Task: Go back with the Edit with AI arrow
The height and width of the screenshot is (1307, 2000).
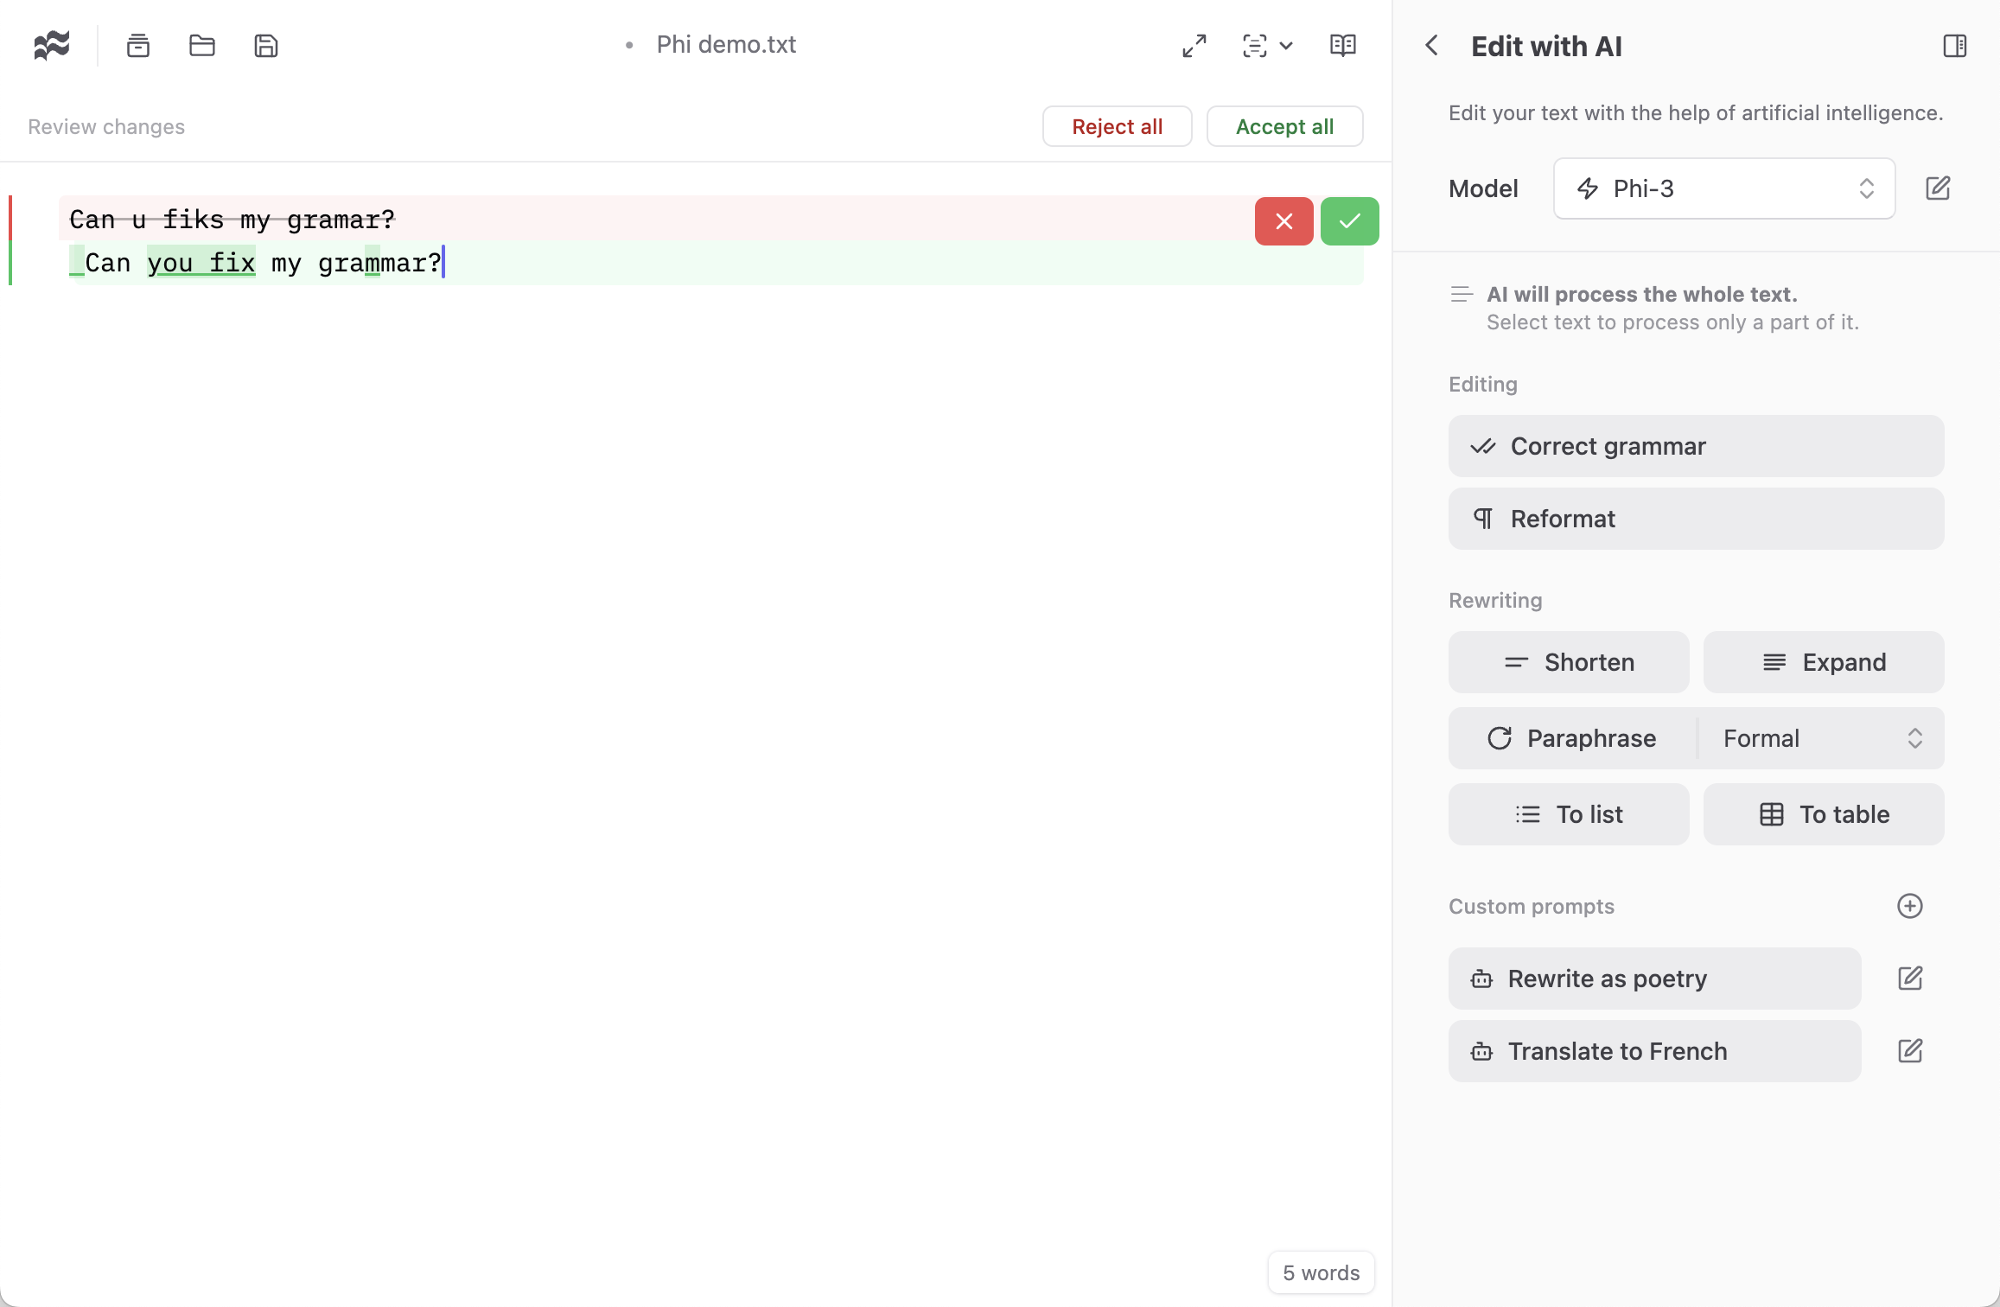Action: (1431, 46)
